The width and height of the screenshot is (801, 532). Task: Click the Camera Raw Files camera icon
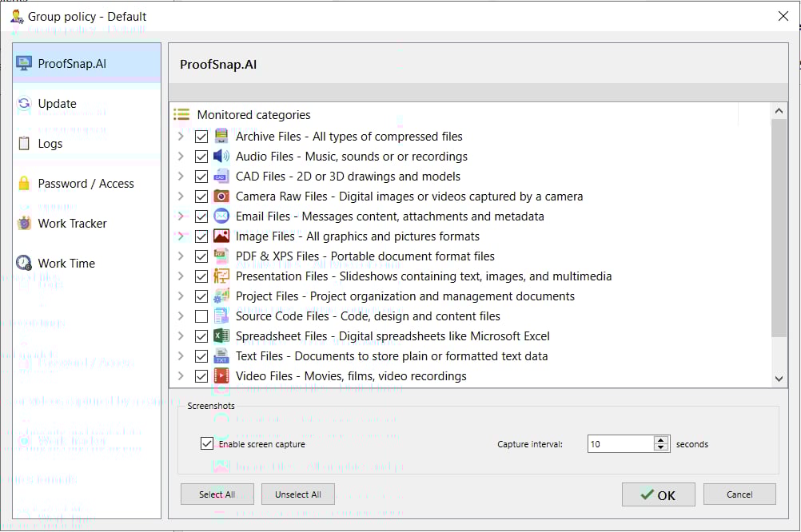pos(221,197)
